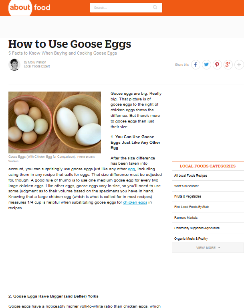The width and height of the screenshot is (244, 308).
Task: Click the goose eggs comparison photo
Action: pyautogui.click(x=54, y=122)
